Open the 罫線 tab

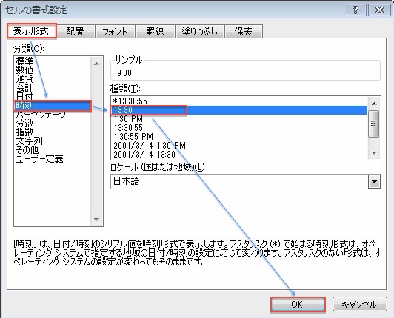pos(155,32)
